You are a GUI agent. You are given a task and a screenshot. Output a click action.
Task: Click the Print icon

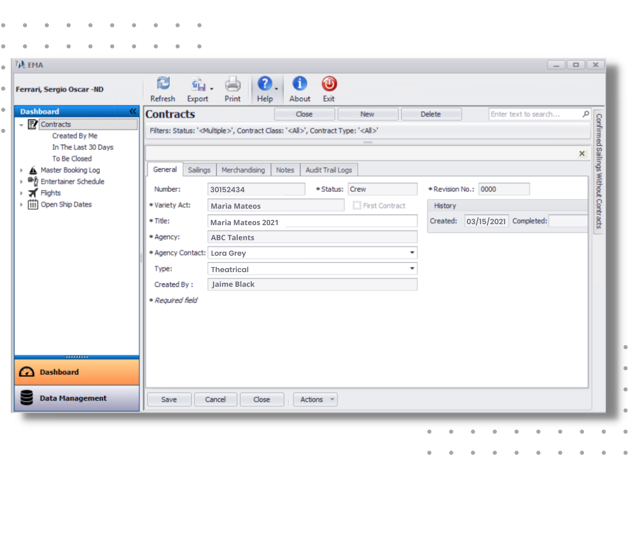pos(233,84)
